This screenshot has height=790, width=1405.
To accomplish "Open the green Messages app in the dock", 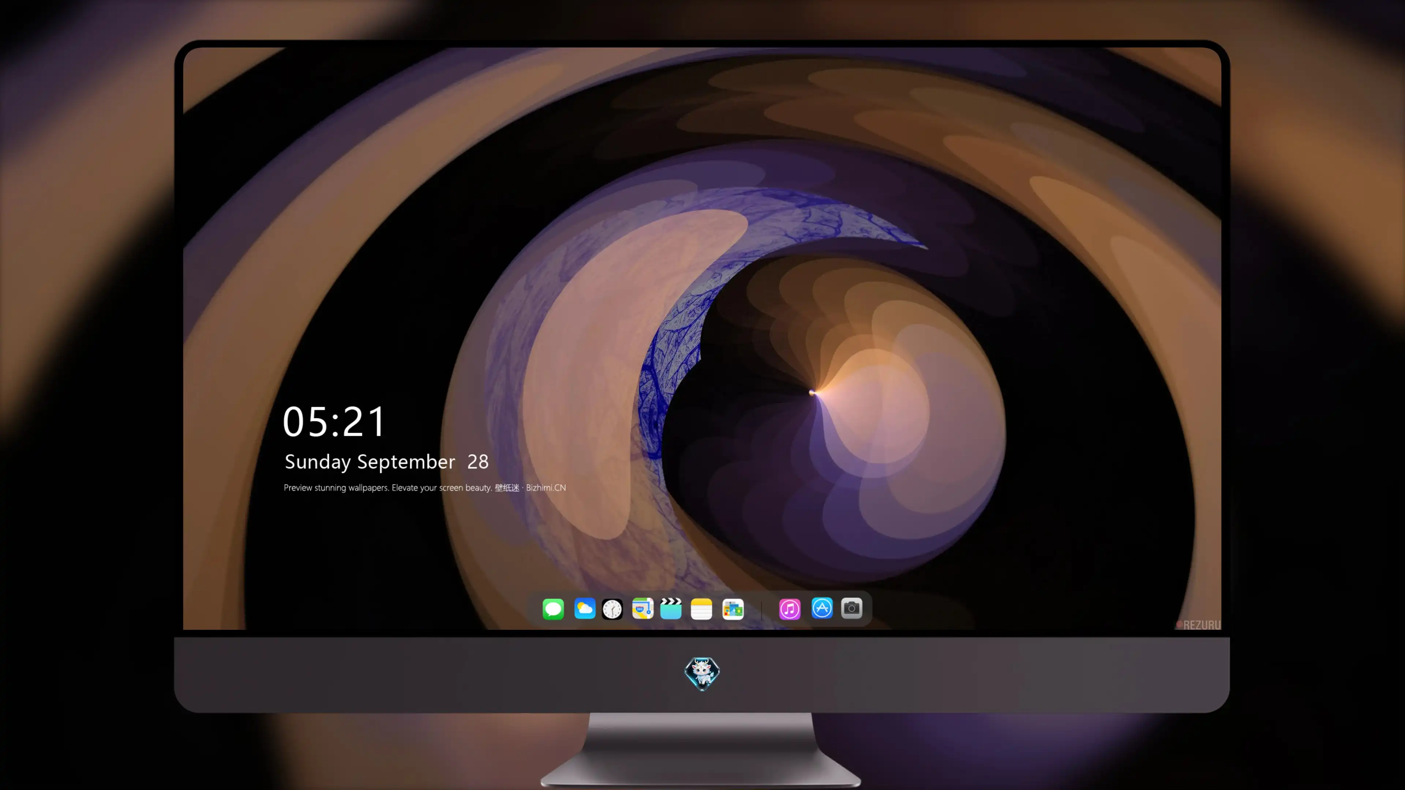I will (553, 609).
